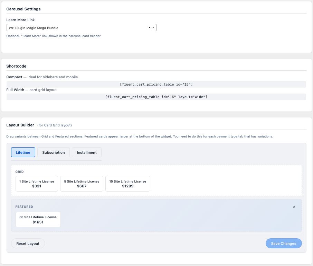Click the WP Plugin Magic Mega Bundle field
This screenshot has height=266, width=313.
(x=82, y=28)
